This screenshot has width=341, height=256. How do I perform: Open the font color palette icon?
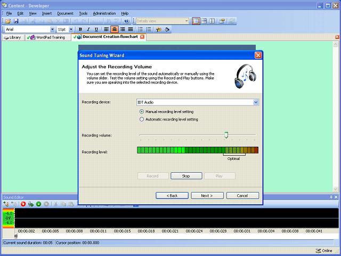coord(159,29)
